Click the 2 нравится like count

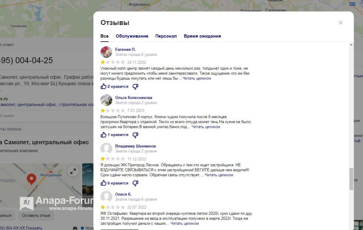(118, 87)
